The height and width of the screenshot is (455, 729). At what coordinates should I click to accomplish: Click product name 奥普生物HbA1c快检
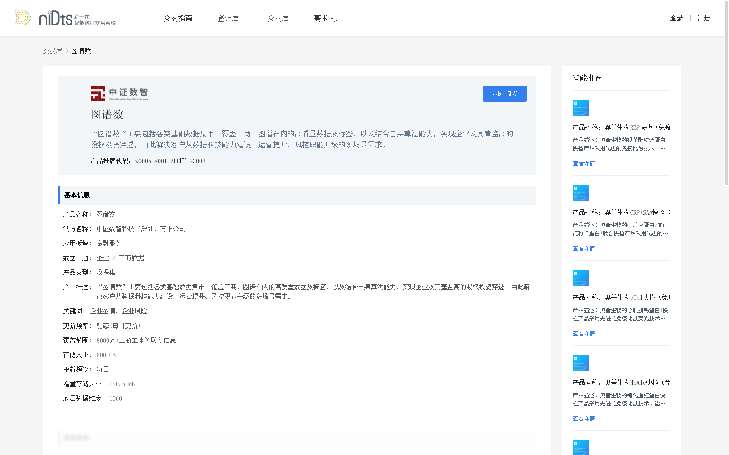coord(621,383)
